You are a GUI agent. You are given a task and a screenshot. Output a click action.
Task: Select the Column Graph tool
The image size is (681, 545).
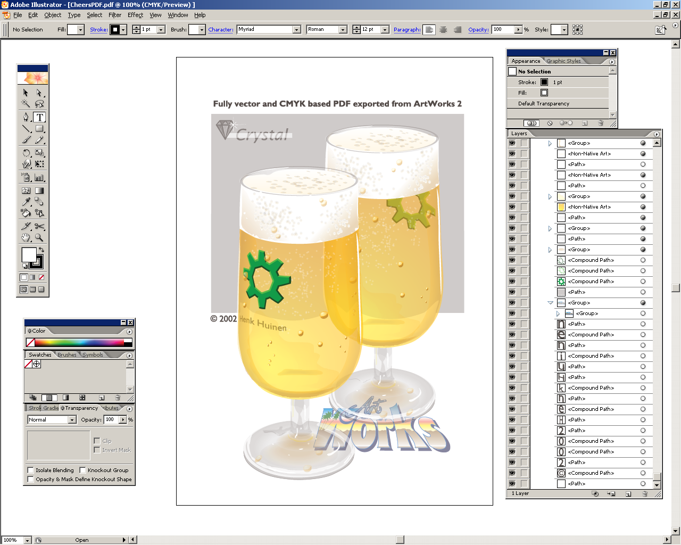(39, 178)
